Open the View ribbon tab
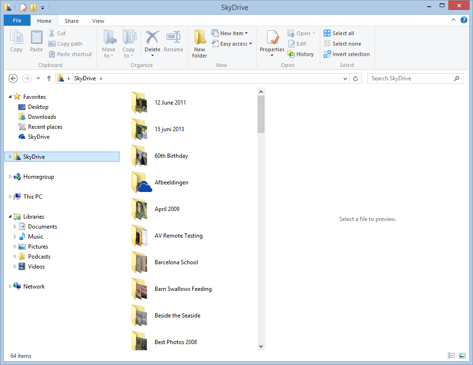Screen dimensions: 473x365 coord(98,21)
